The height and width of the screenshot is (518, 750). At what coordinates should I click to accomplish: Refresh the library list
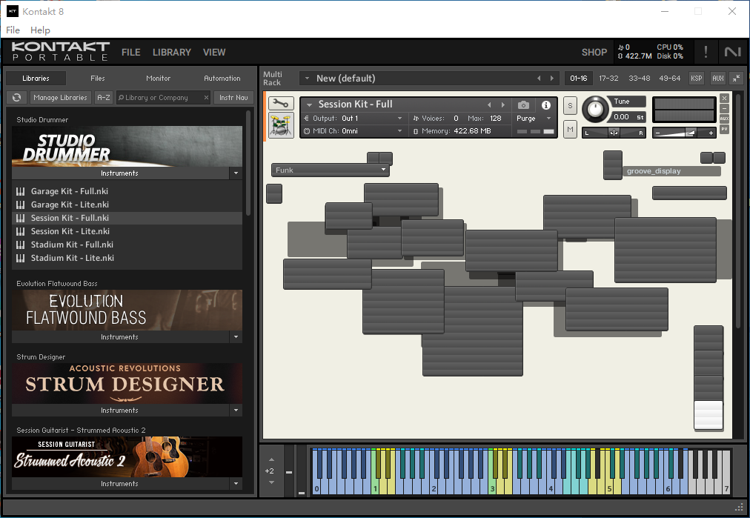click(x=17, y=97)
